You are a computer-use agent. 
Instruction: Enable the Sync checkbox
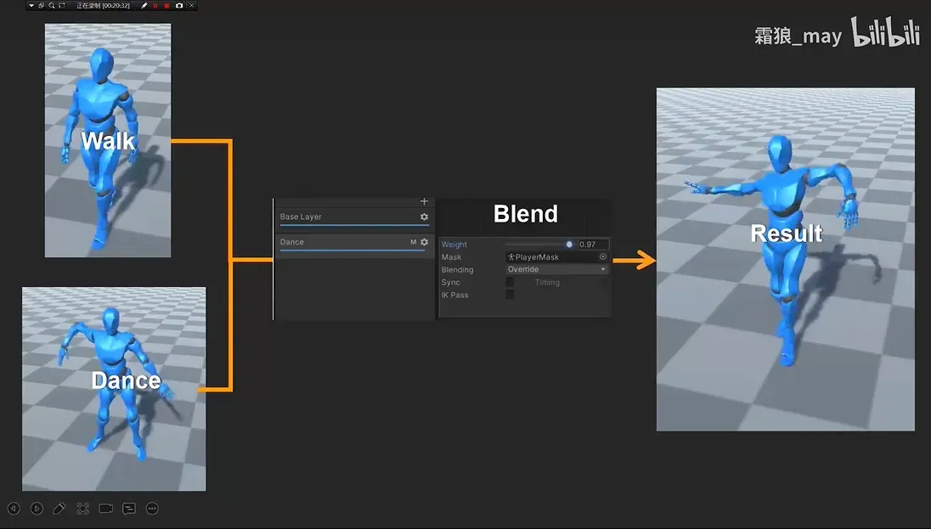[x=510, y=282]
